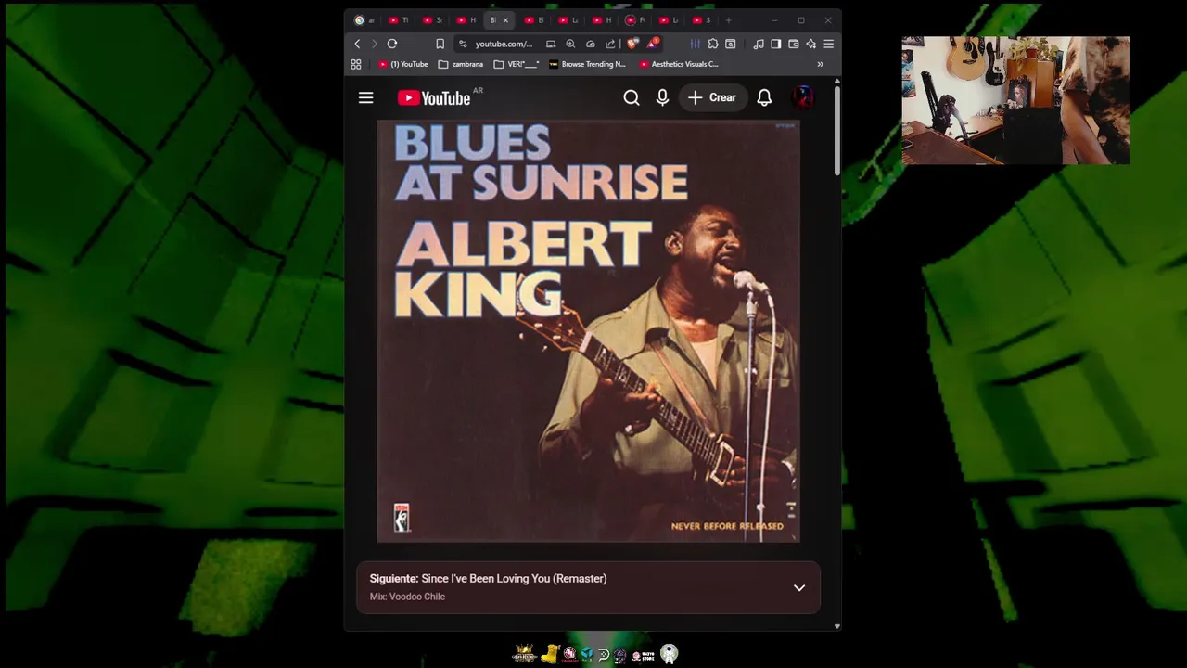The width and height of the screenshot is (1187, 668).
Task: Open the Brave Wallet icon
Action: click(x=794, y=44)
